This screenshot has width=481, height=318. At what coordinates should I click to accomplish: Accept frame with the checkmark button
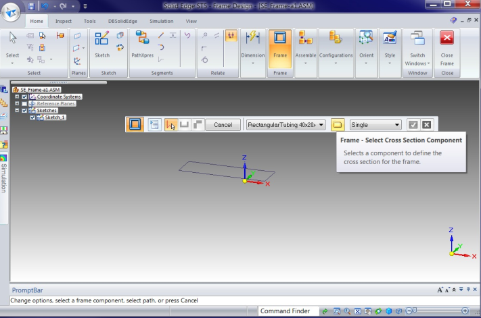(413, 125)
